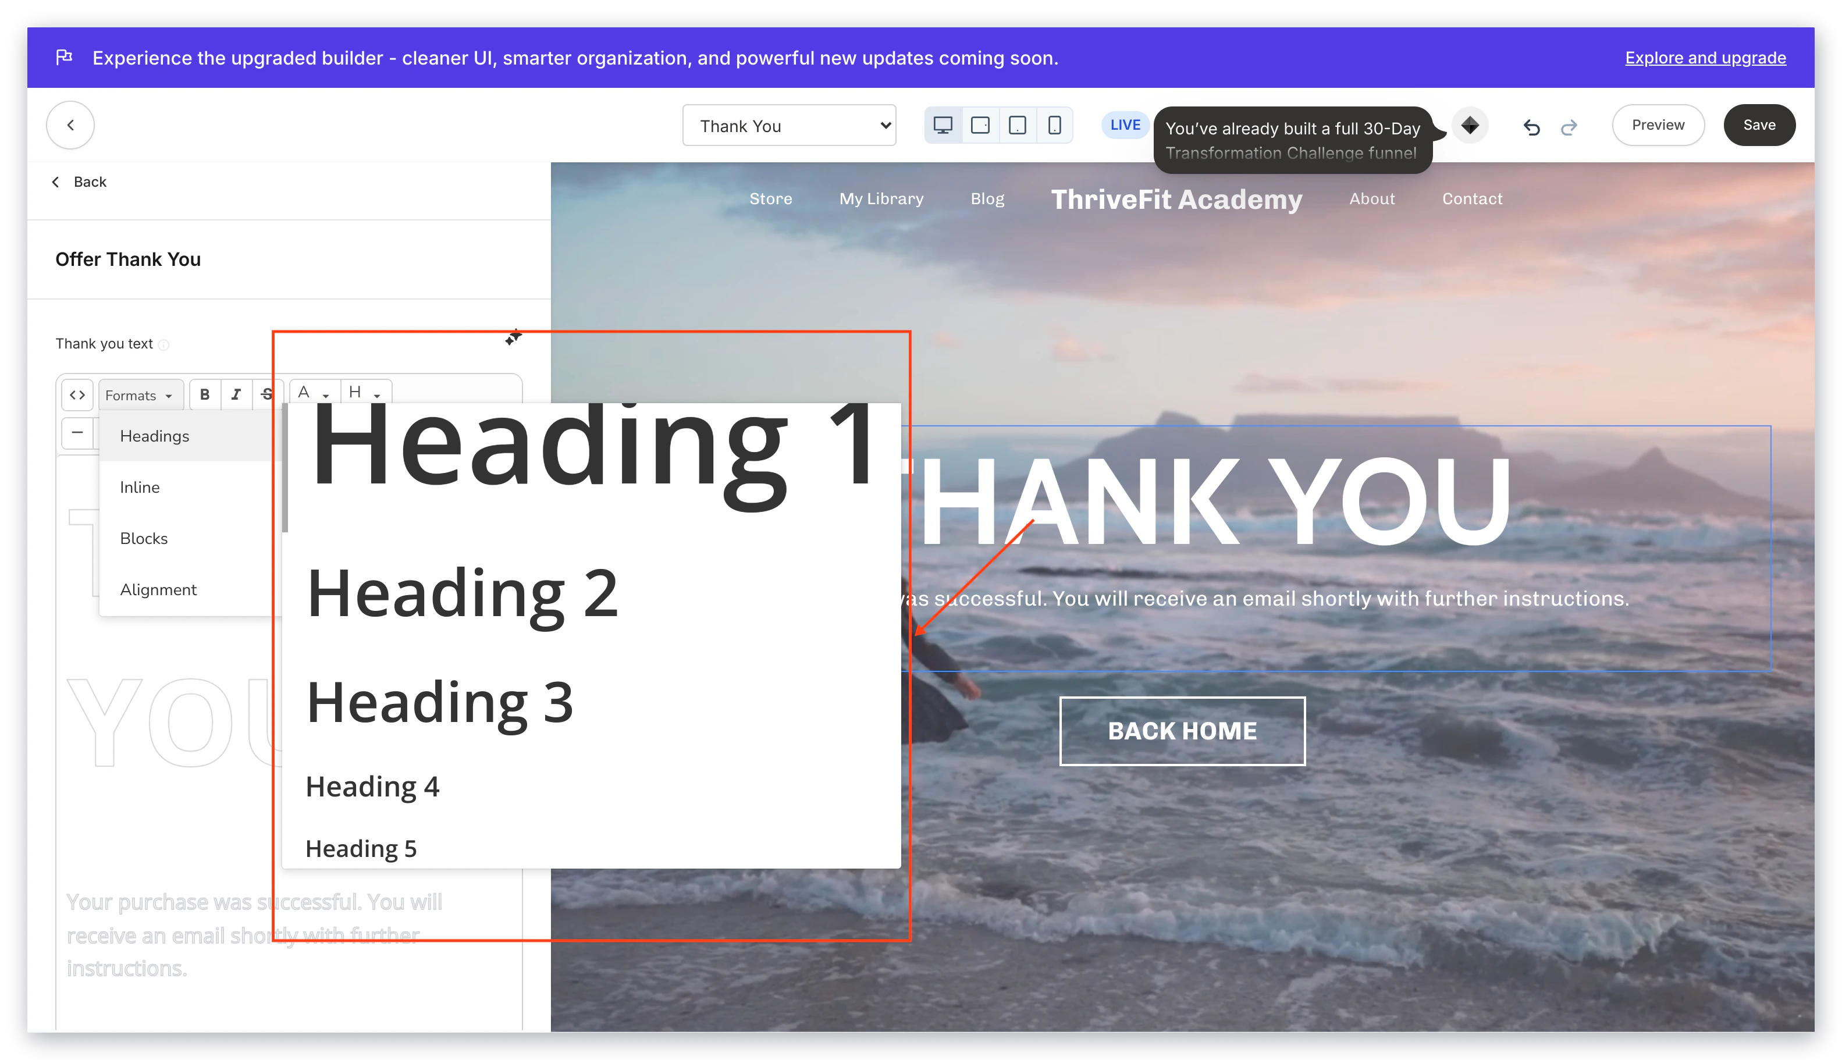Insert a horizontal line

(x=77, y=432)
